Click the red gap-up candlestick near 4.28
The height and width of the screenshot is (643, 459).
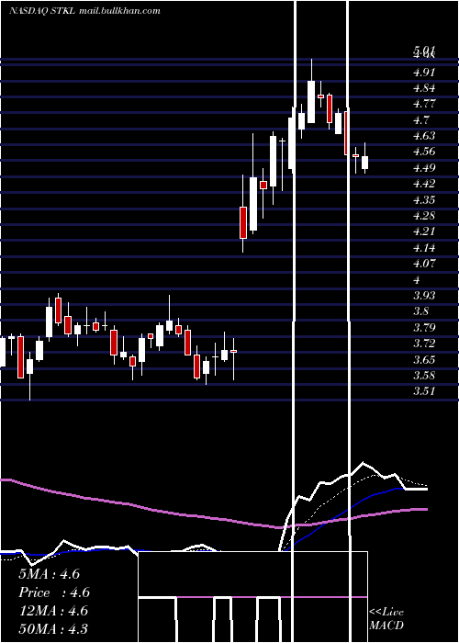pos(243,222)
